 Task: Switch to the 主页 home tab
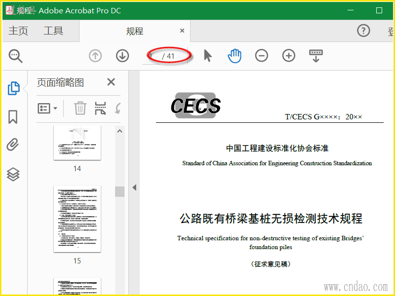[18, 31]
